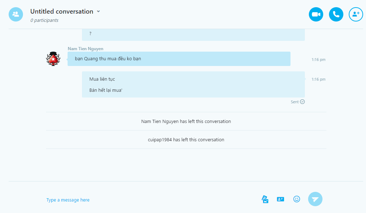Expand the conversation title dropdown arrow
Screen dimensions: 366x213
pos(99,11)
